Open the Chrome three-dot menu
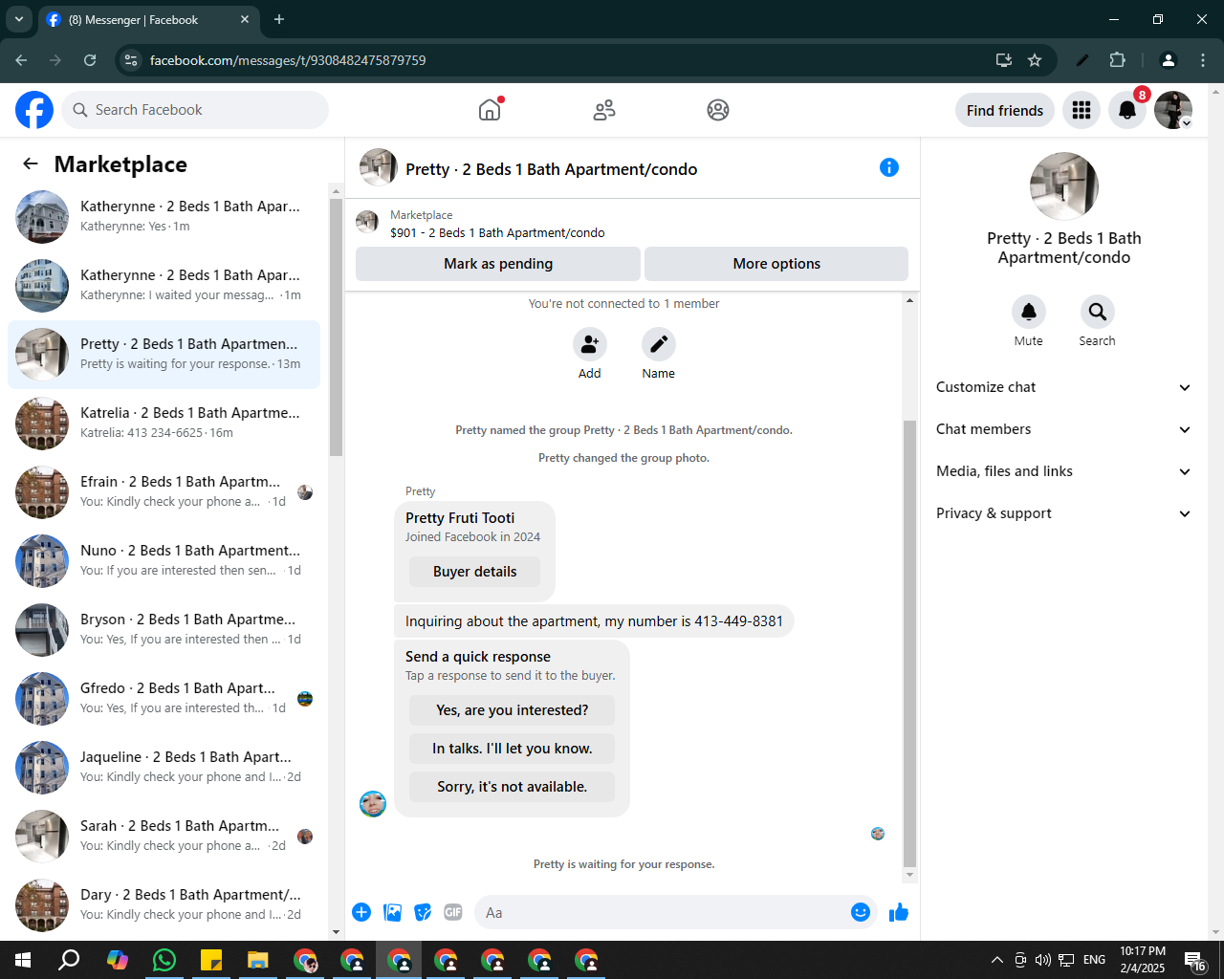This screenshot has height=979, width=1224. 1203,60
